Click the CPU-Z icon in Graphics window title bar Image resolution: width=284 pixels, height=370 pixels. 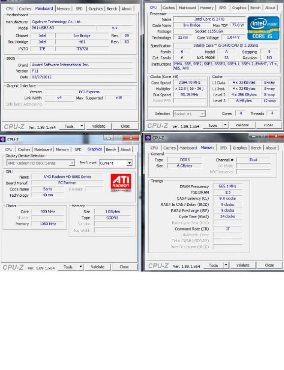point(2,139)
